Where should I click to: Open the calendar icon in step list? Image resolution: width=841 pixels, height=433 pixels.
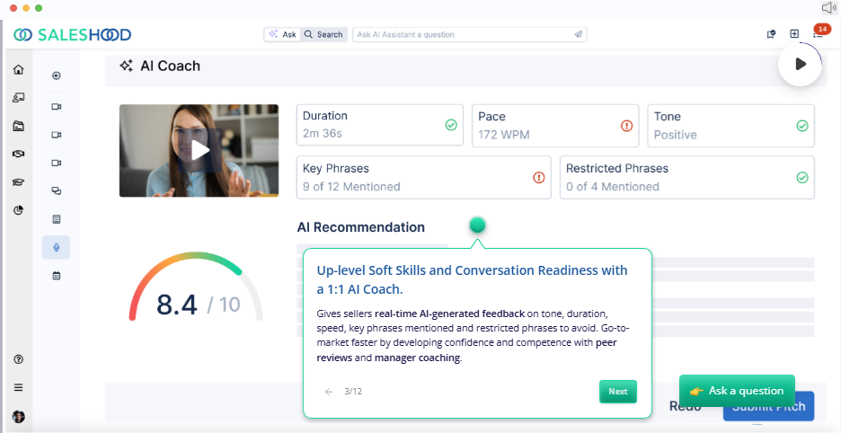tap(57, 276)
